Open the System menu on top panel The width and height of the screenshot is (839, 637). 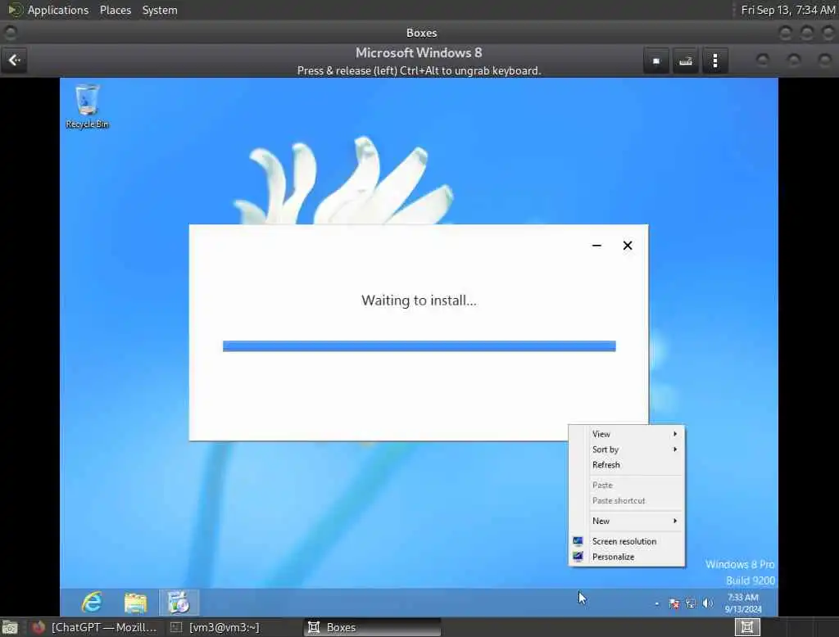(x=160, y=10)
